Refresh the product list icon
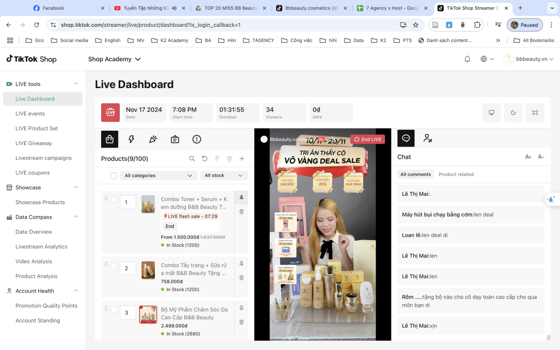This screenshot has height=350, width=560. coord(205,159)
